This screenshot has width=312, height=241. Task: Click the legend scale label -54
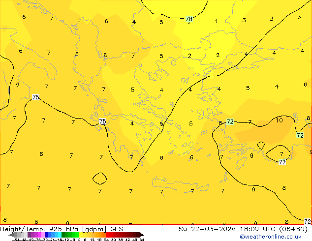coord(16,240)
